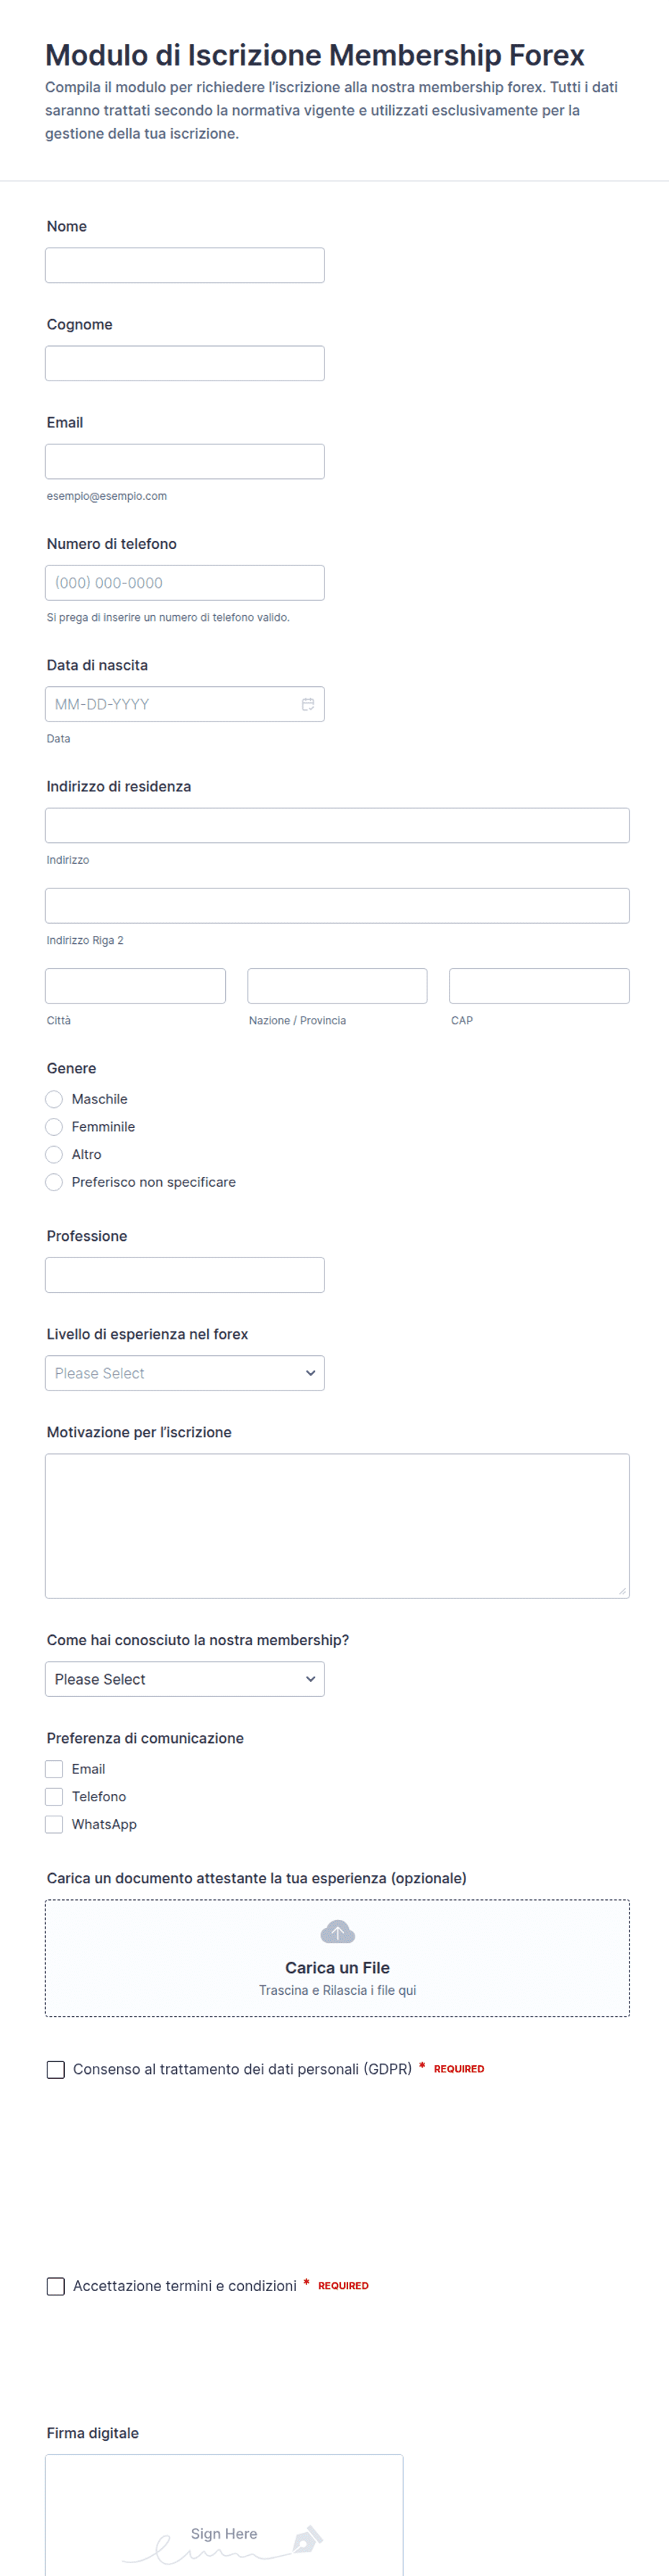Select the Numero di telefono field
669x2576 pixels.
coord(185,583)
